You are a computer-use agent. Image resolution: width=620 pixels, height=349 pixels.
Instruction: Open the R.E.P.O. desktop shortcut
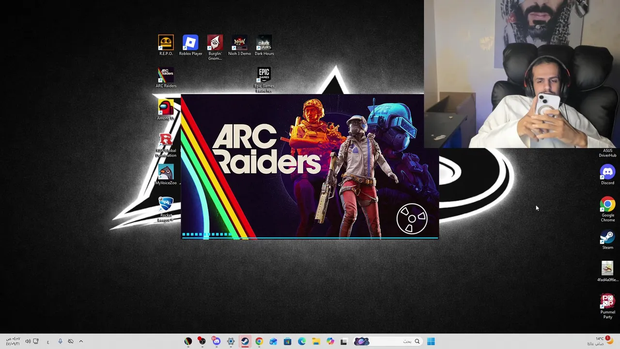(x=166, y=45)
